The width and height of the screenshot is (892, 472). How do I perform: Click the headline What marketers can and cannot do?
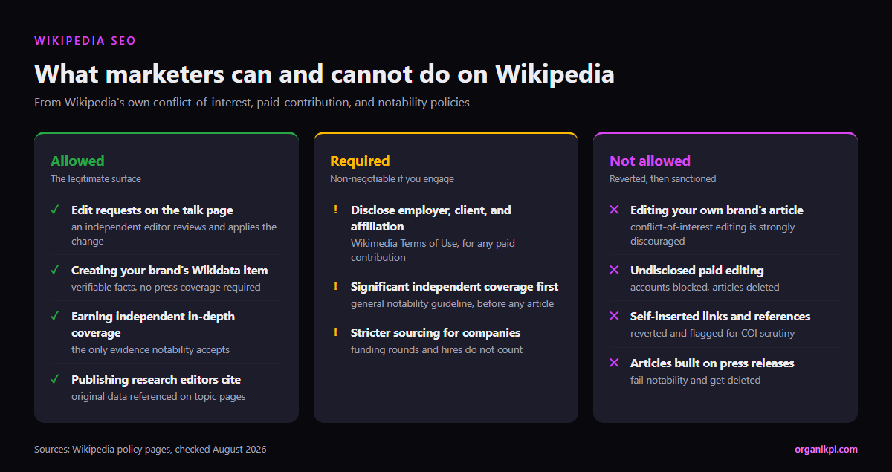(x=324, y=74)
